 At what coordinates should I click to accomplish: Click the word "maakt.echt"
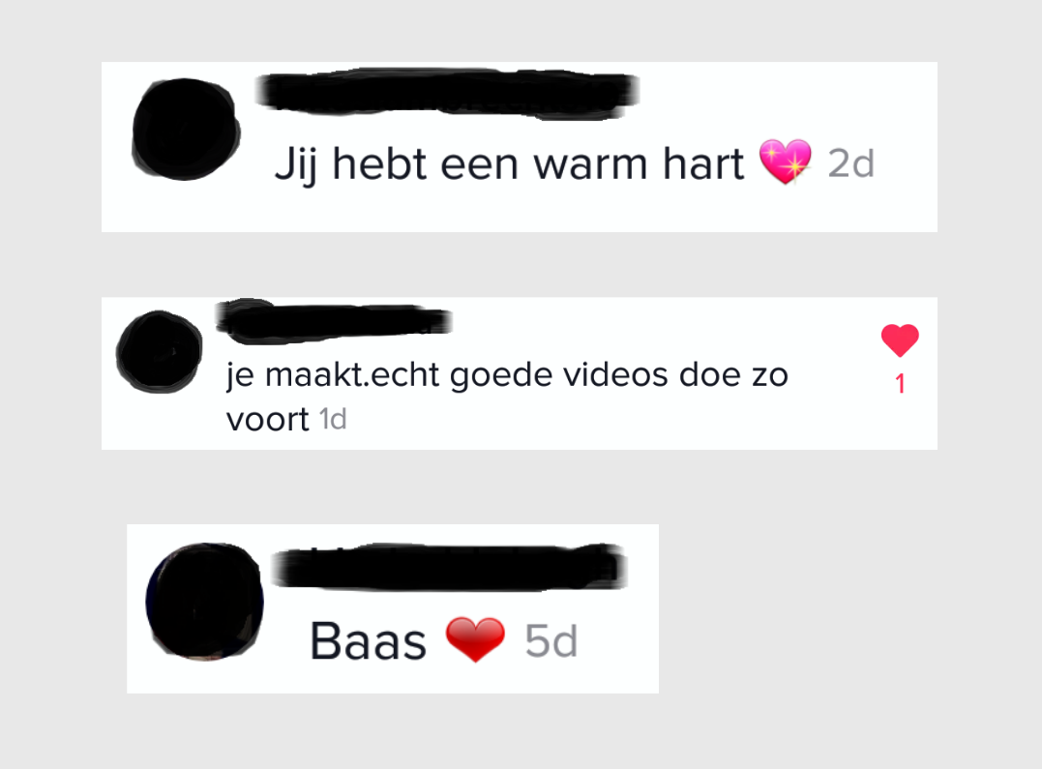click(352, 374)
